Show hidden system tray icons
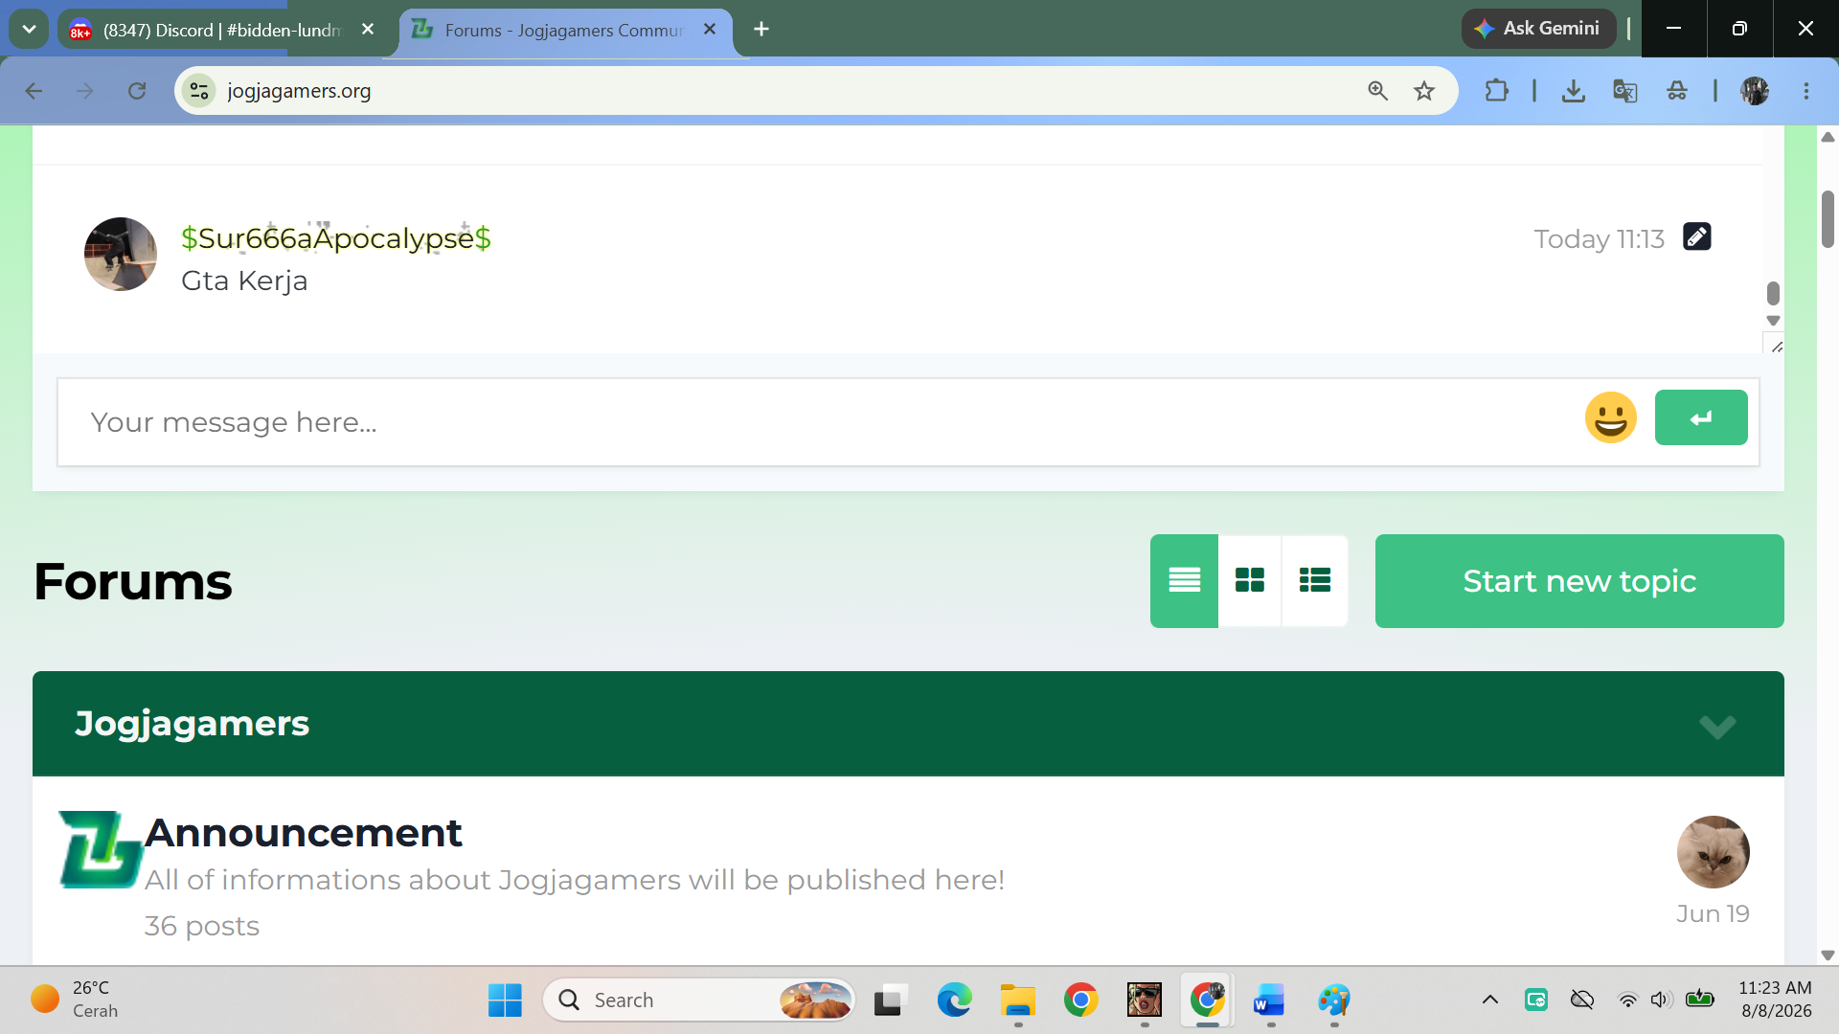The image size is (1839, 1034). click(x=1490, y=1000)
